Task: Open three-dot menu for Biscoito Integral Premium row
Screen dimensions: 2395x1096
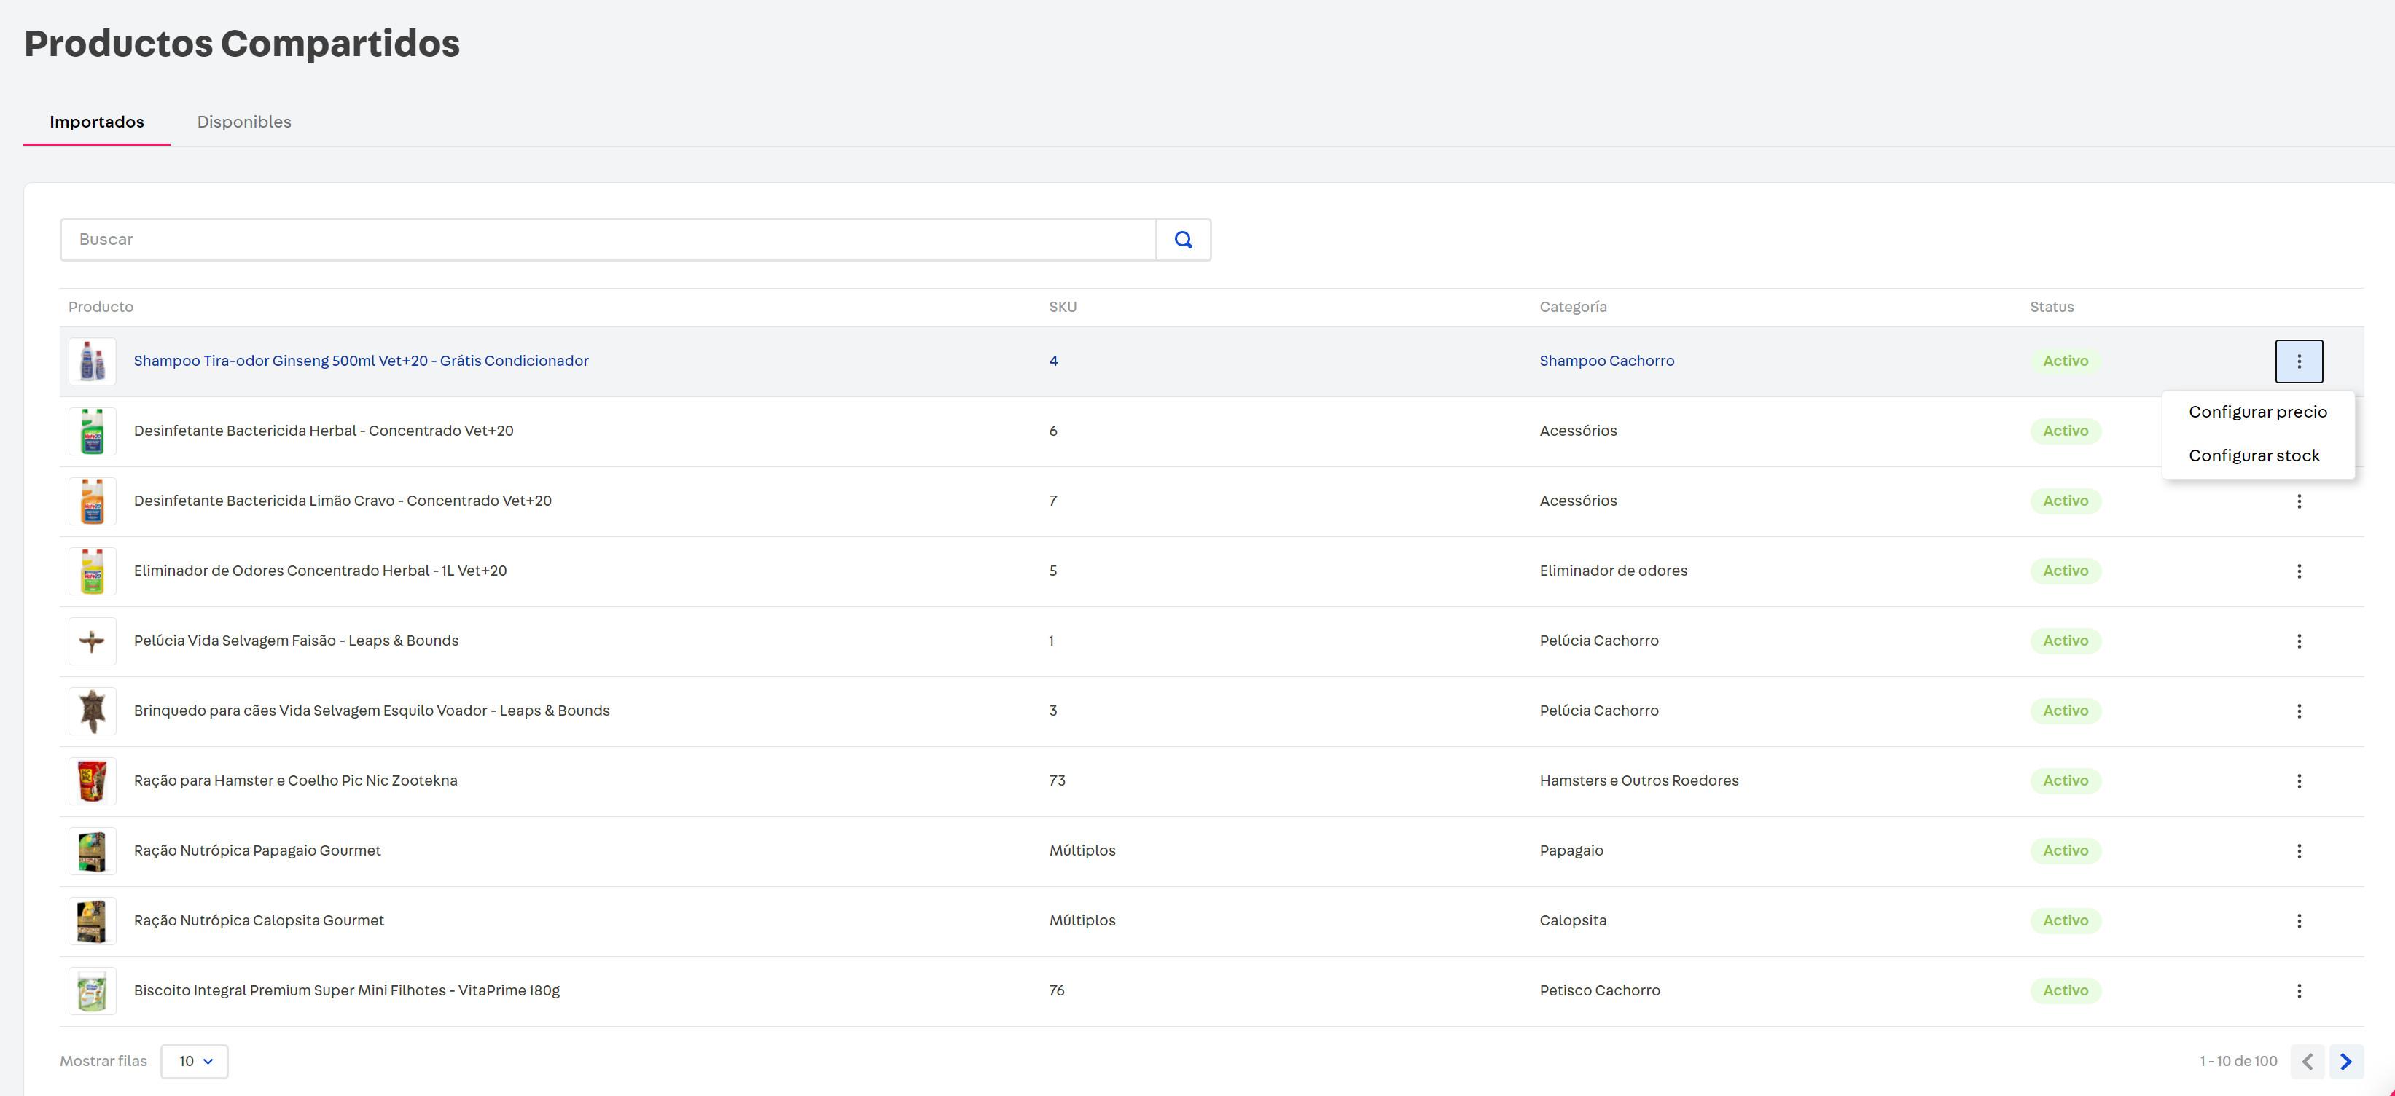Action: pyautogui.click(x=2298, y=991)
